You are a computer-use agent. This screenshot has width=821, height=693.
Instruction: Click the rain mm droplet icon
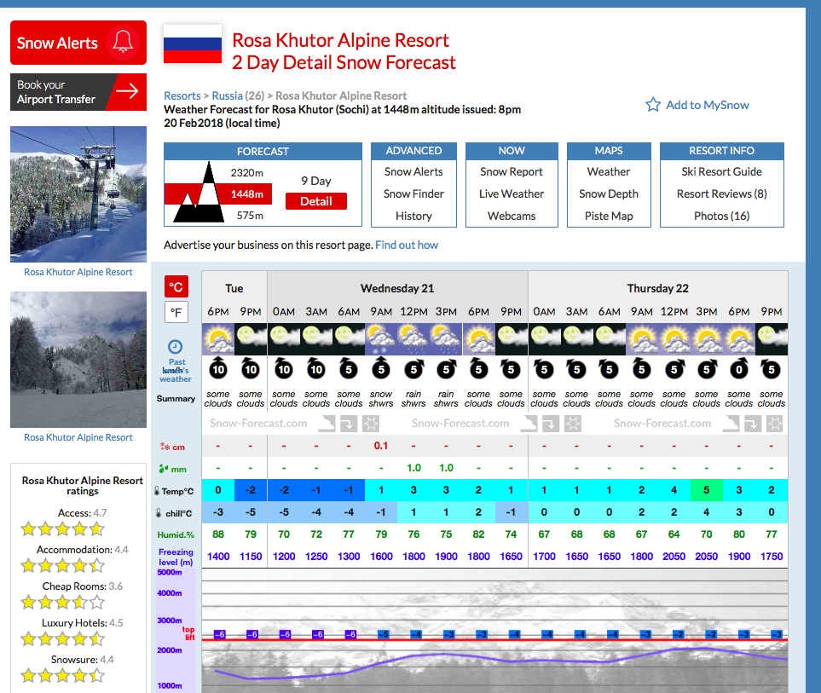[x=164, y=469]
